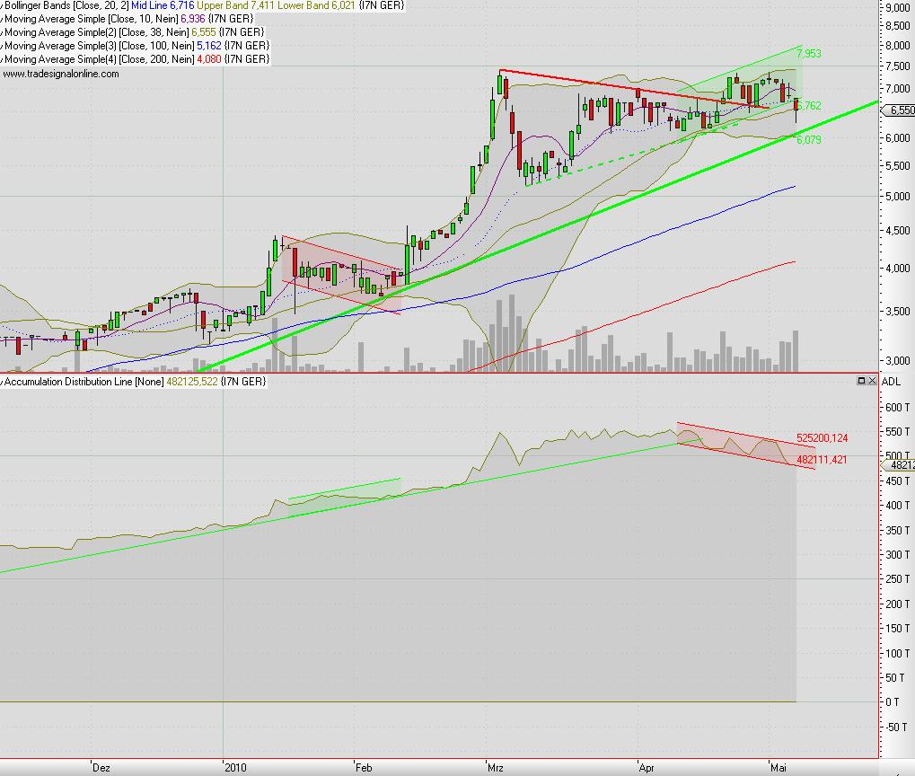Click the Upper Band 7,411 value
The width and height of the screenshot is (915, 776).
tap(234, 5)
